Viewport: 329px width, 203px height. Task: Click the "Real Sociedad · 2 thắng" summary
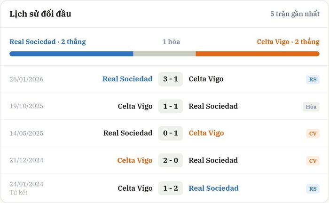click(47, 42)
